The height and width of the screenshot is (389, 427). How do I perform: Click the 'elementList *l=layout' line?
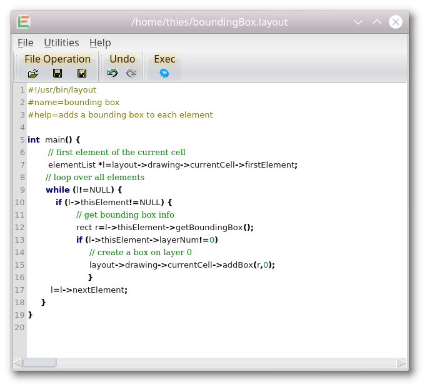173,165
